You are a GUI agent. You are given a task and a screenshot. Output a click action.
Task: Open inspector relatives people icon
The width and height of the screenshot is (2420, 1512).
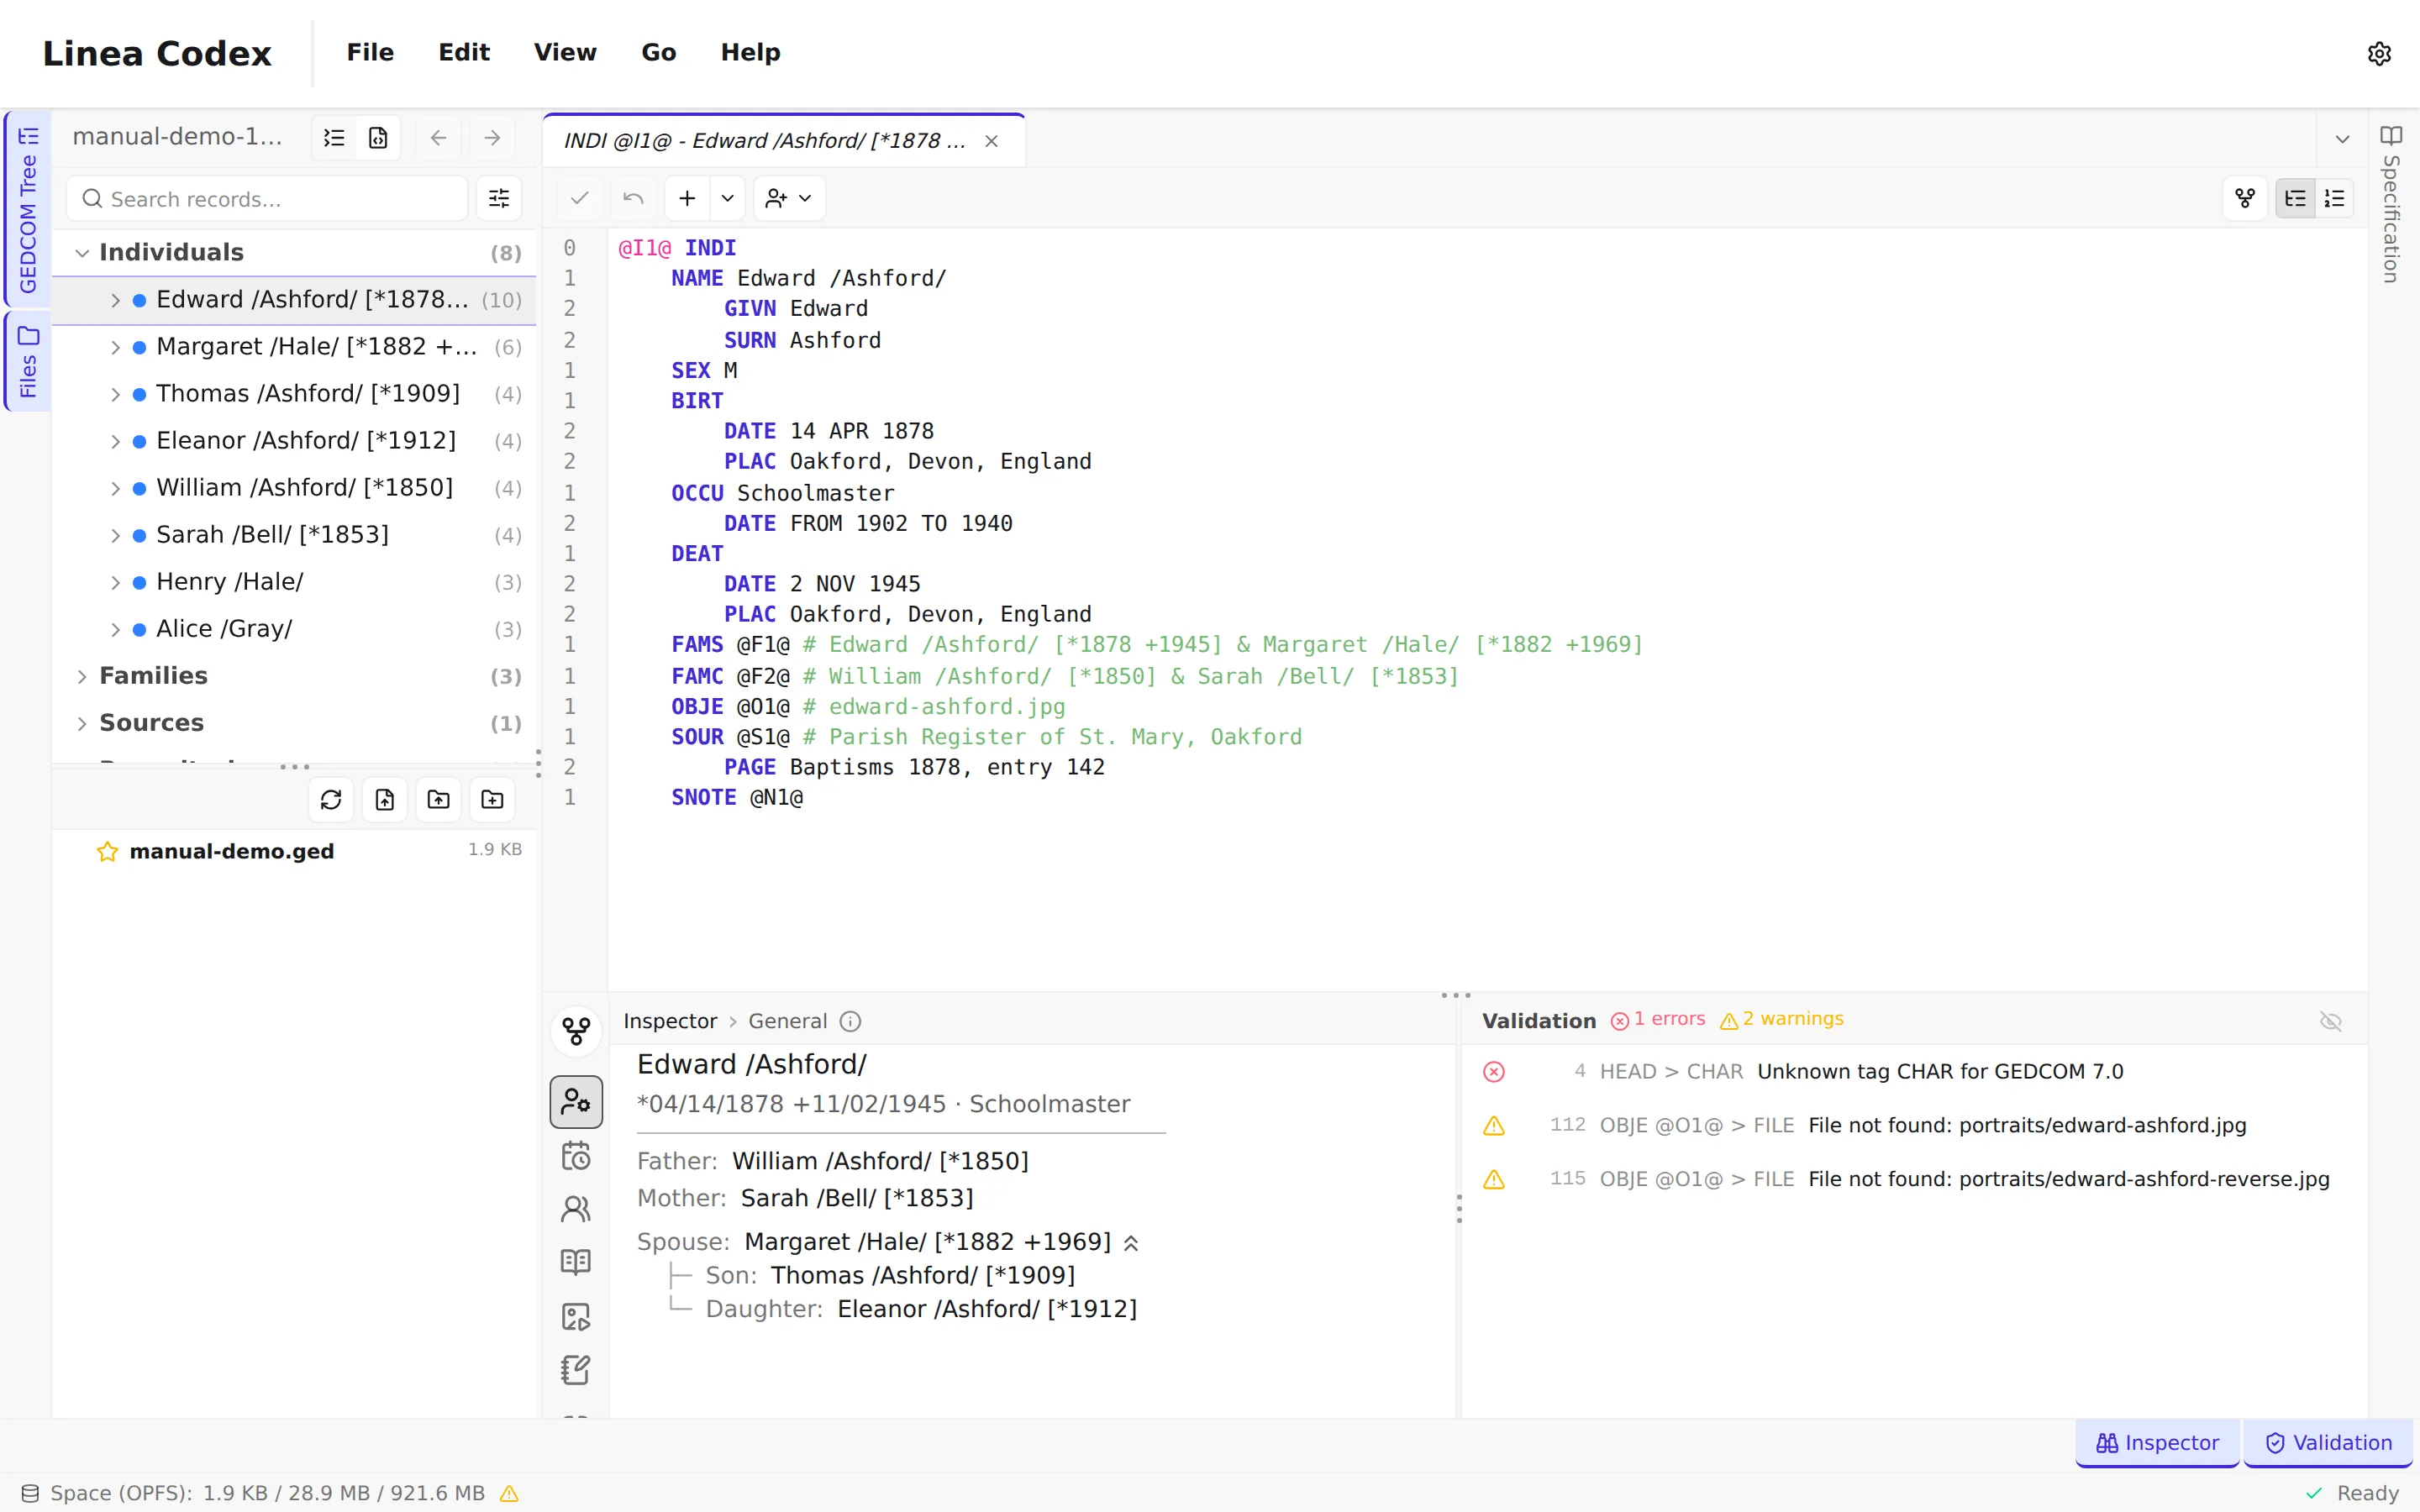click(576, 1209)
